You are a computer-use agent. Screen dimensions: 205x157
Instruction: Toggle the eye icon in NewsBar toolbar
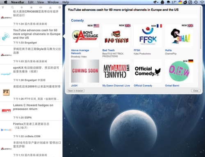pyautogui.click(x=41, y=7)
